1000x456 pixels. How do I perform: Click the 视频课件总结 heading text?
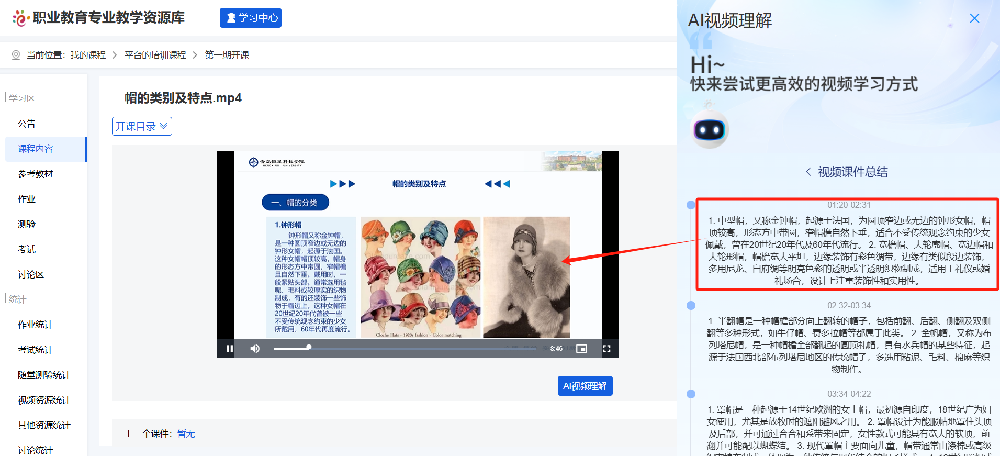(x=853, y=172)
